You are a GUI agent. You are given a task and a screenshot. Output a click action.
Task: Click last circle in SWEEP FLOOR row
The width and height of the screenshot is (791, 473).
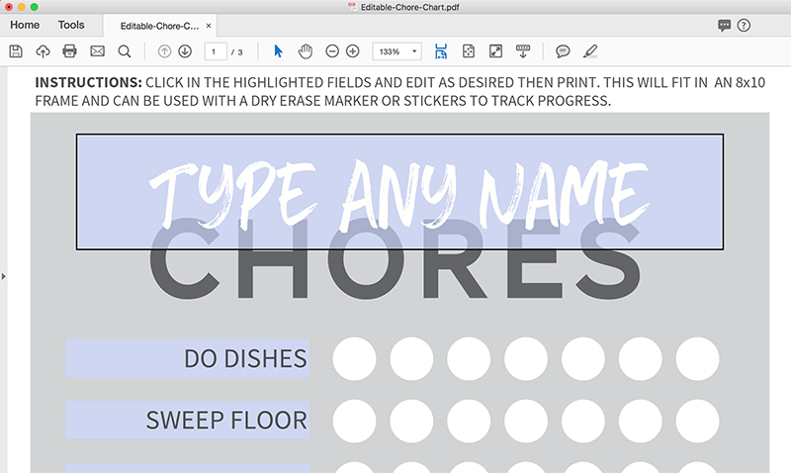point(698,421)
